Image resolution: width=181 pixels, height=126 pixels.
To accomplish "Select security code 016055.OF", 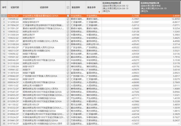I will coord(13,95).
